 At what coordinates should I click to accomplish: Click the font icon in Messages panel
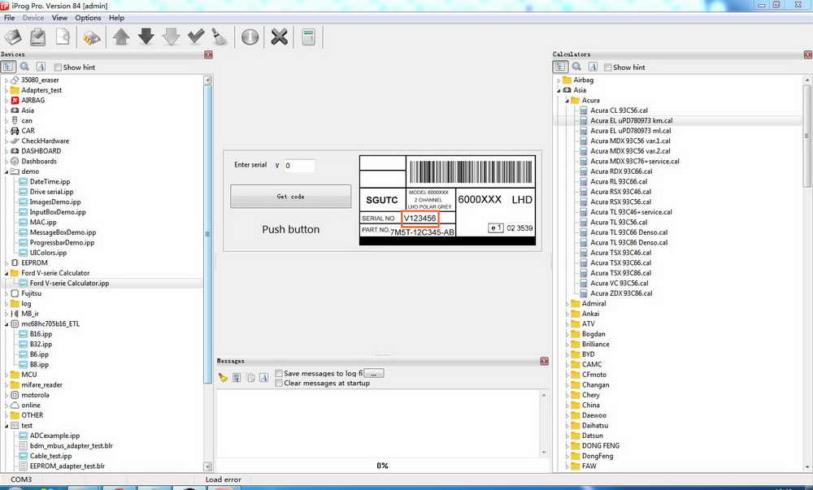pos(264,378)
